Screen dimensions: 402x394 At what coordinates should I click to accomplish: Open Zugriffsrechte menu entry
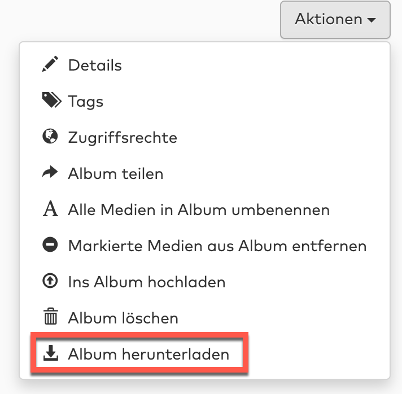(x=123, y=137)
